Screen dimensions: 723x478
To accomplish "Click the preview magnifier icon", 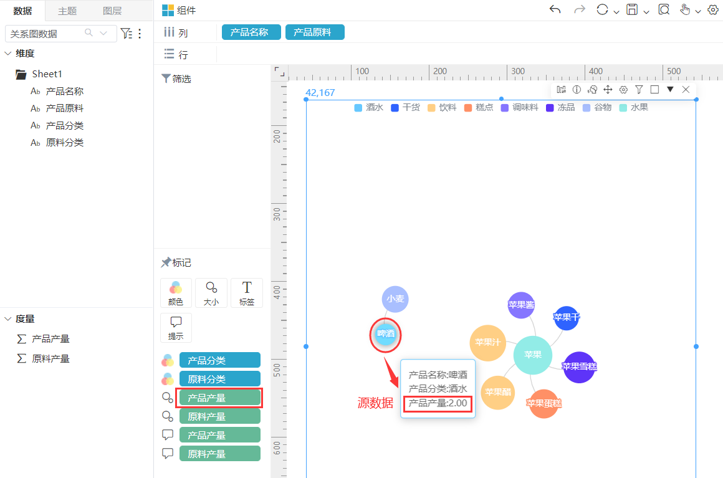I will point(664,10).
